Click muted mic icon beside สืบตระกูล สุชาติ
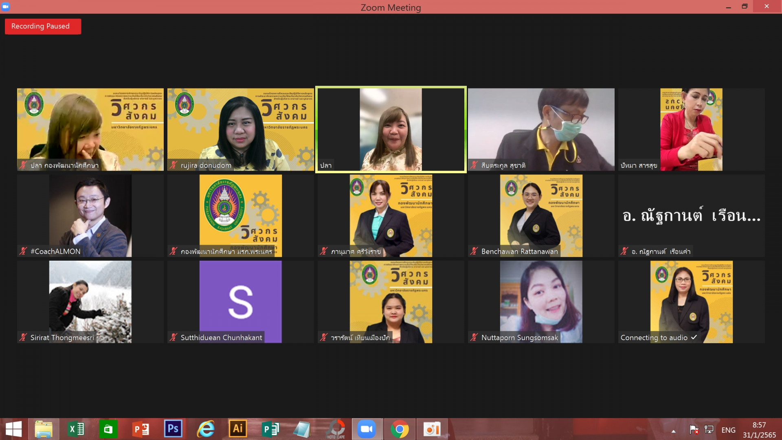Screen dimensions: 782x440 (x=474, y=165)
